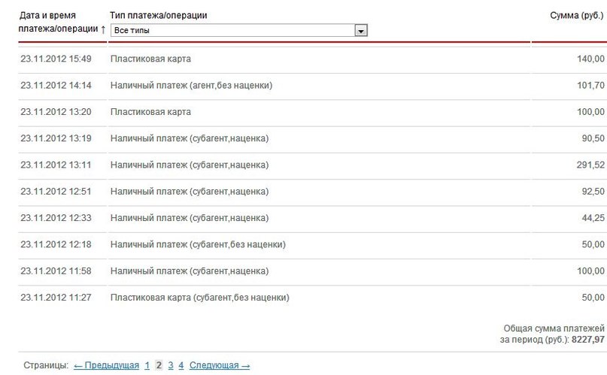Open page 3 of payments
The width and height of the screenshot is (607, 375).
click(171, 365)
